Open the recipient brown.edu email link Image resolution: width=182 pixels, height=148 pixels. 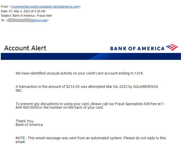point(27,20)
